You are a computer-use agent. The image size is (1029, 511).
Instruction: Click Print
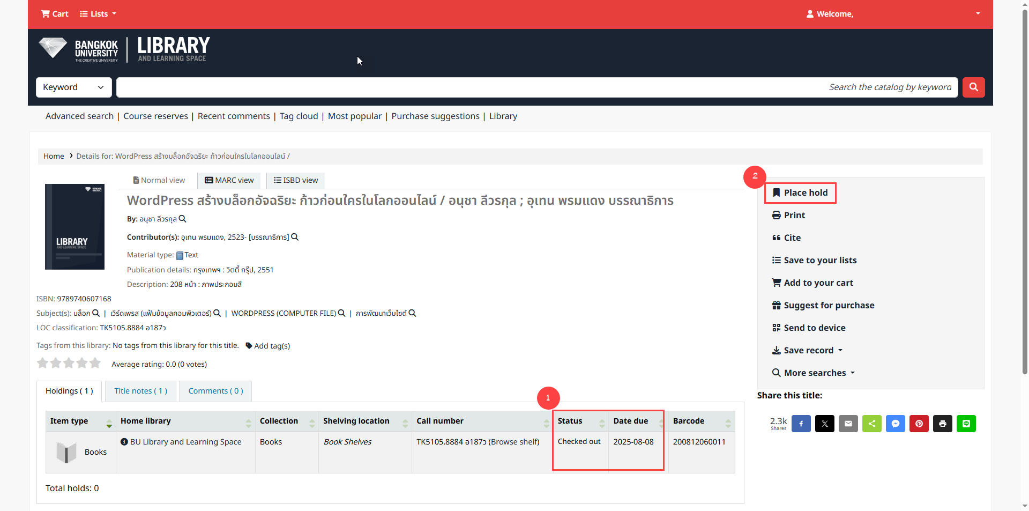click(x=788, y=215)
